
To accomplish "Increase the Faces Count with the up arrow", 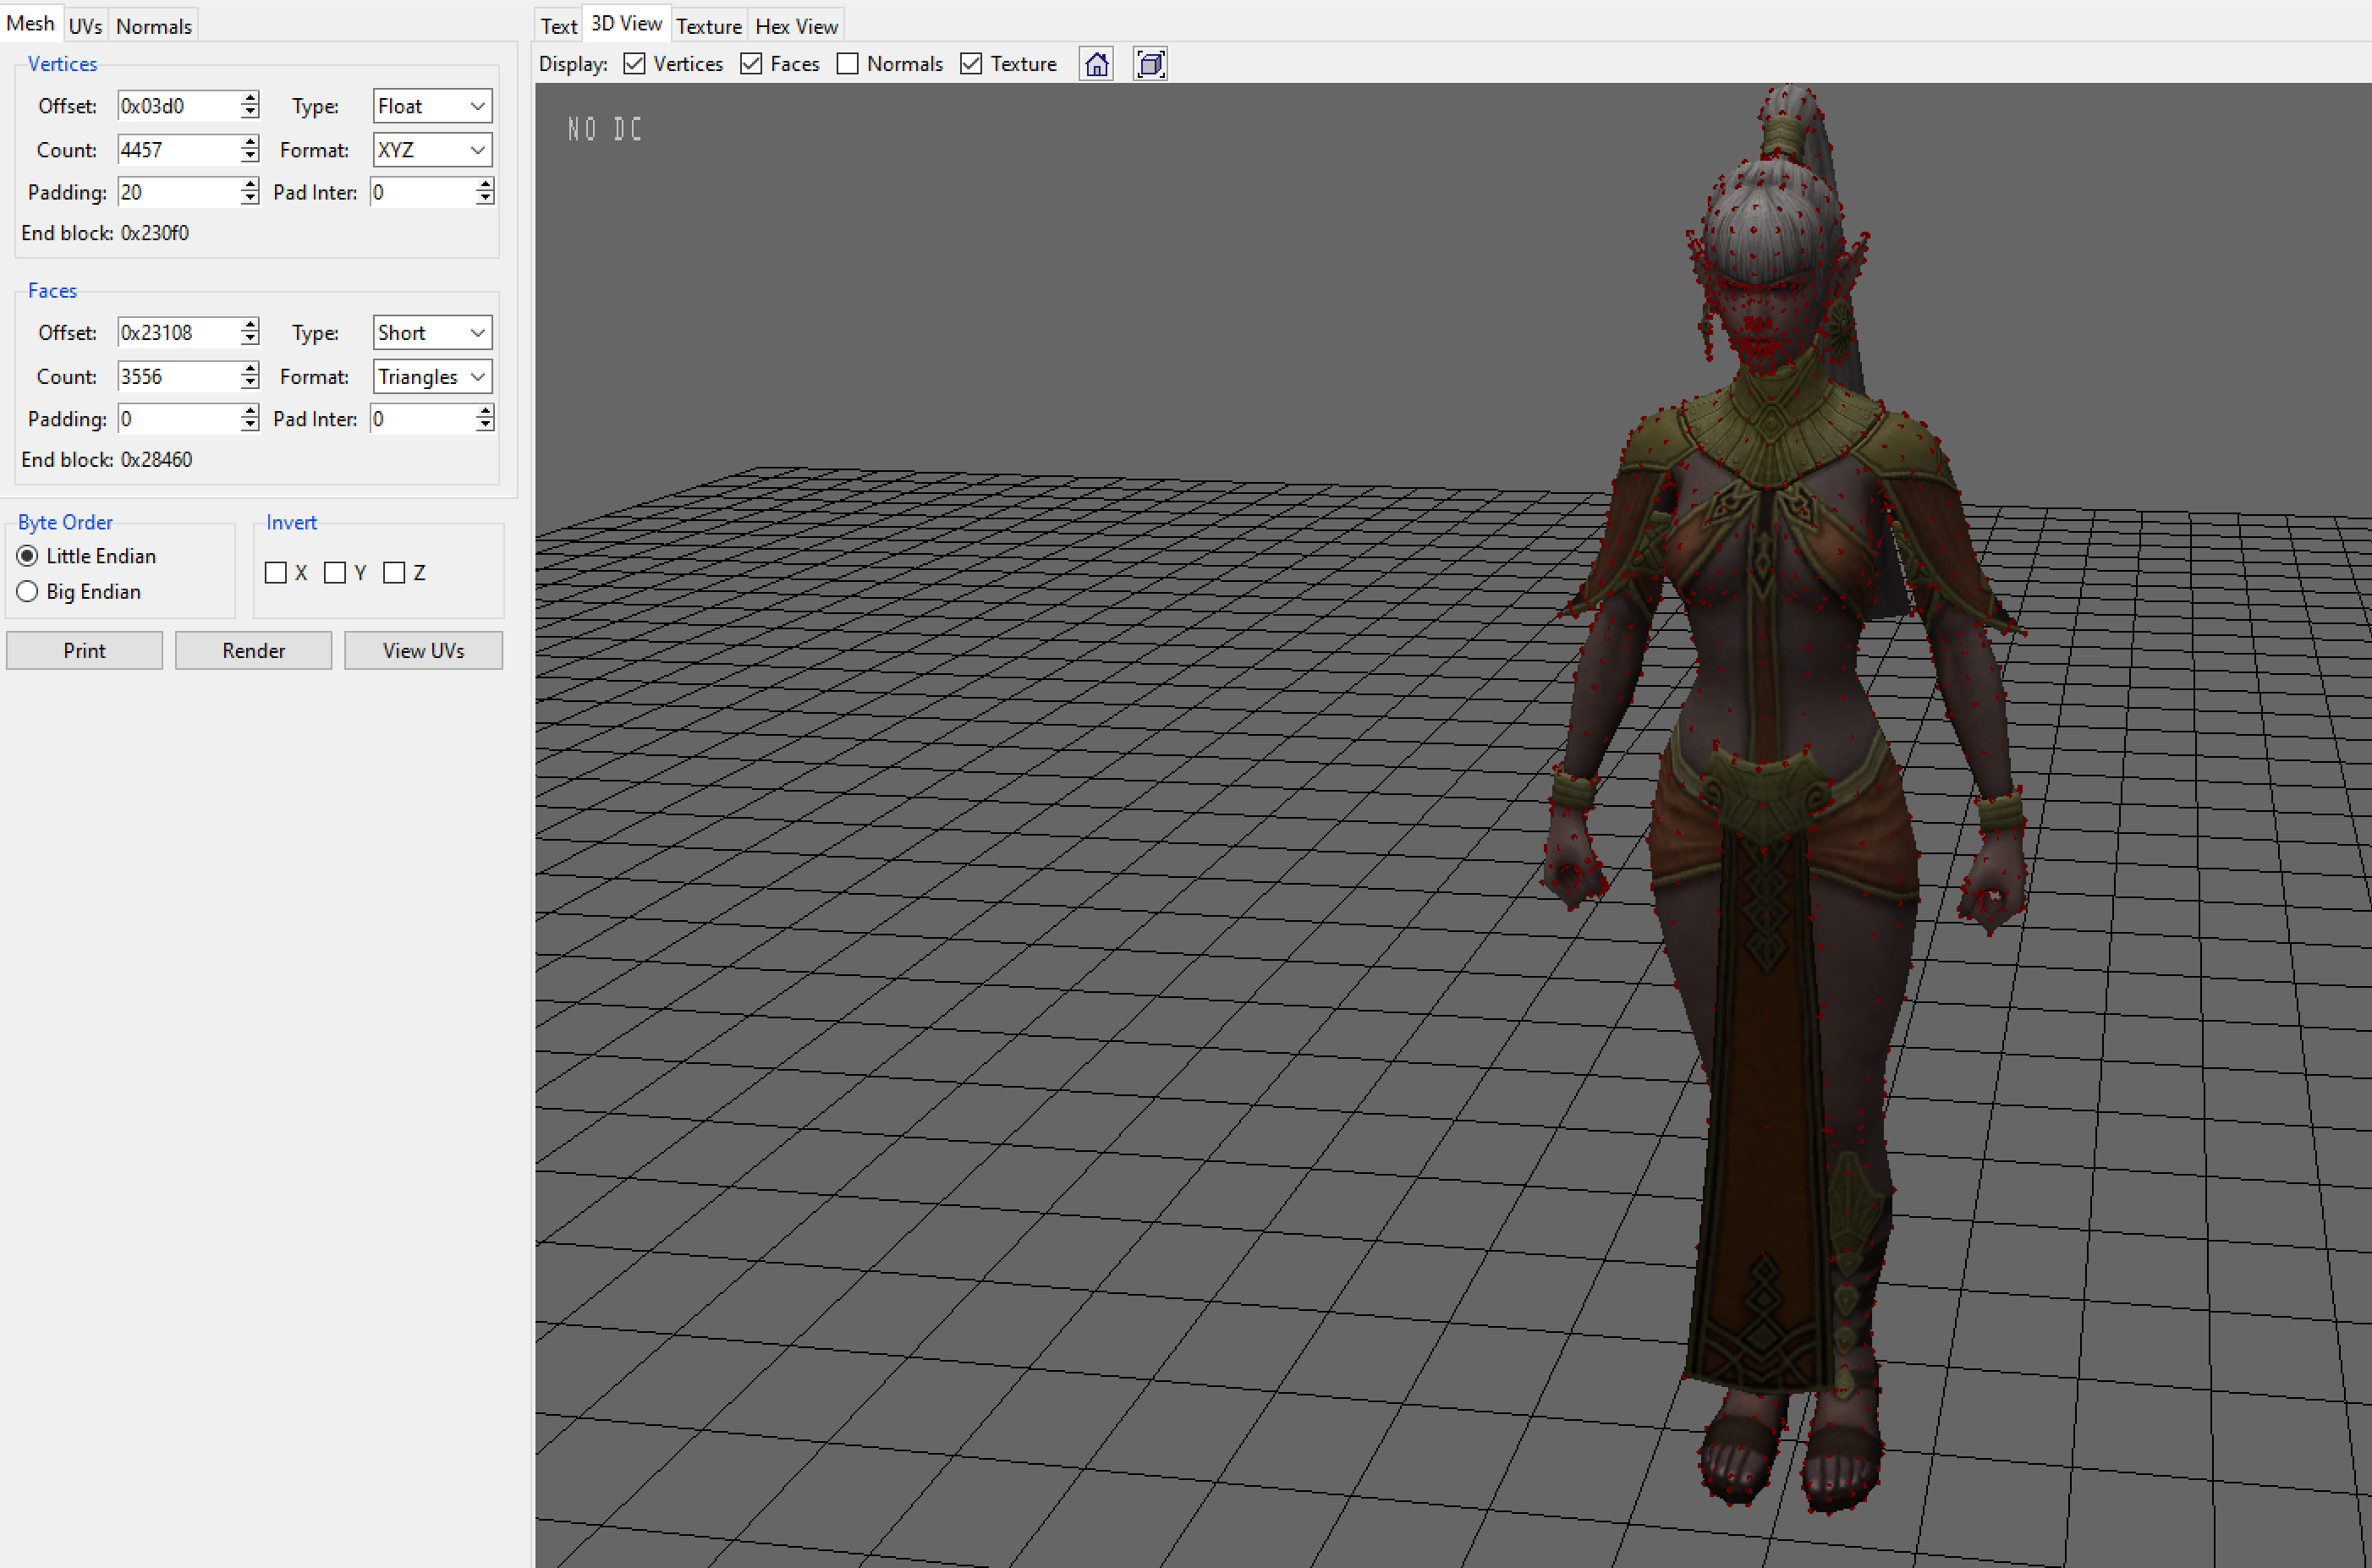I will [x=250, y=370].
